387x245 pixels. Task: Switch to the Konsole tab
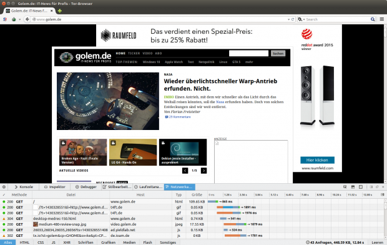tap(24, 187)
